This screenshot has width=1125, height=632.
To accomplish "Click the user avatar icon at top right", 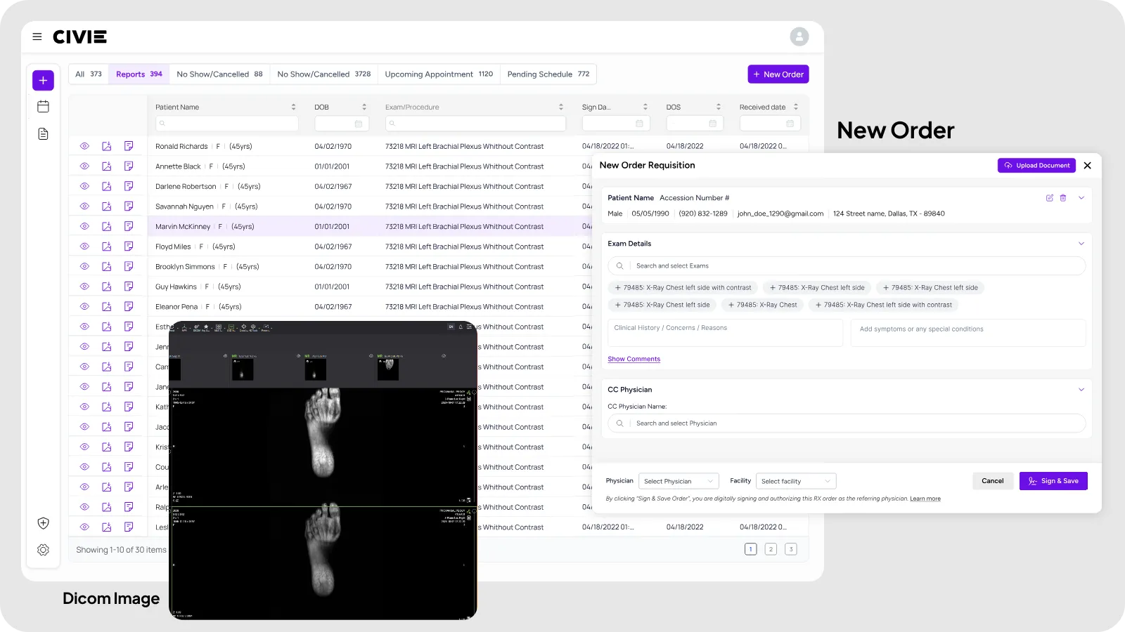I will click(x=799, y=37).
